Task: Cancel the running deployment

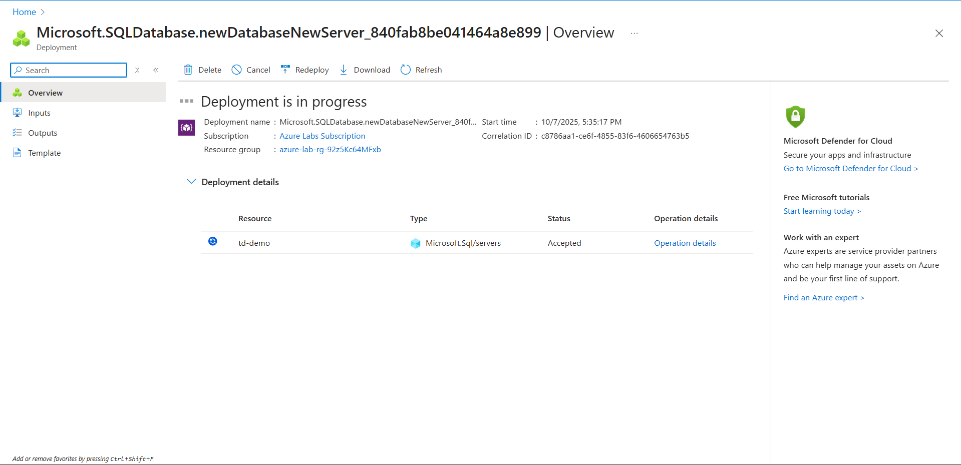Action: click(x=251, y=70)
